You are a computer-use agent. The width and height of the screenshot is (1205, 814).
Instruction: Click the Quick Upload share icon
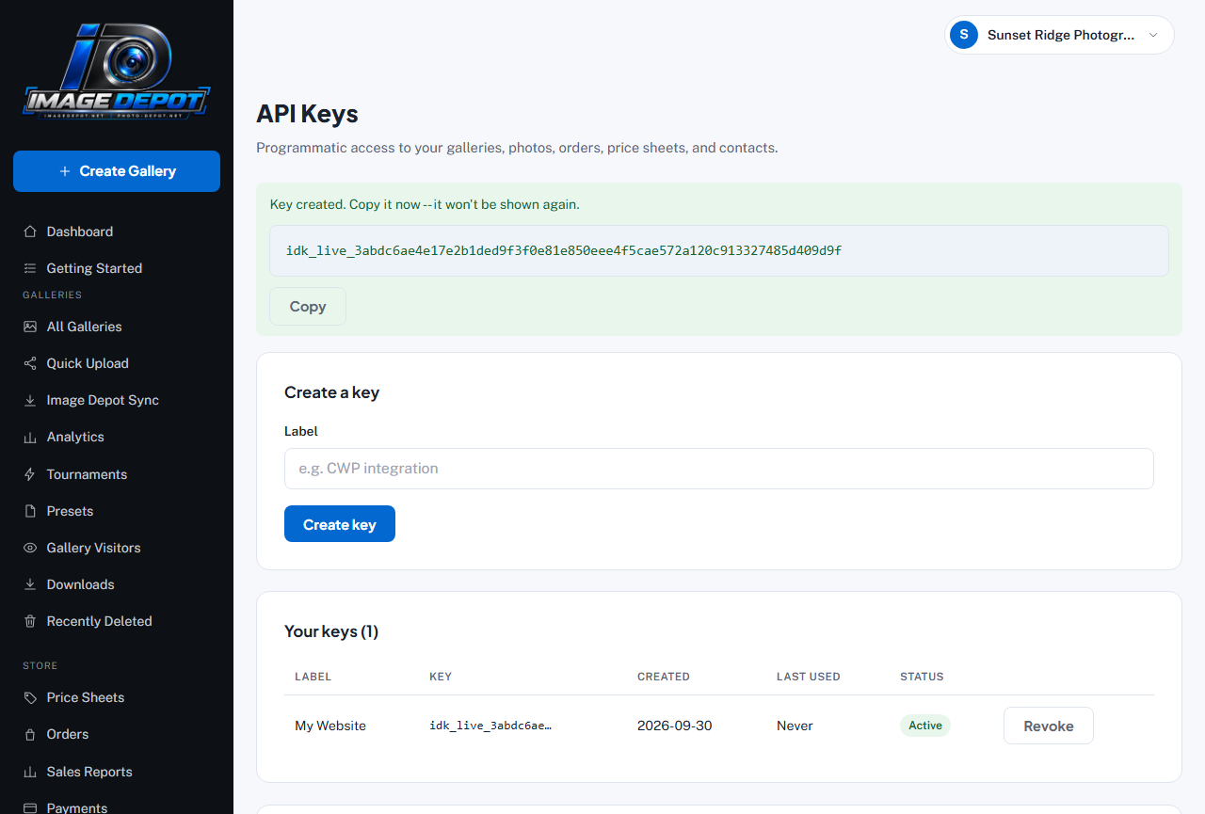(30, 363)
